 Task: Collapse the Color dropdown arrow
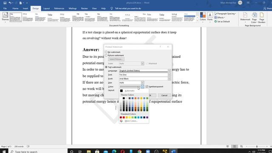point(142,87)
